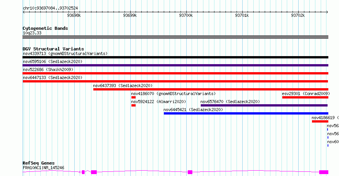
Task: Click the red nsv6437393 variant bar
Action: (x=211, y=89)
